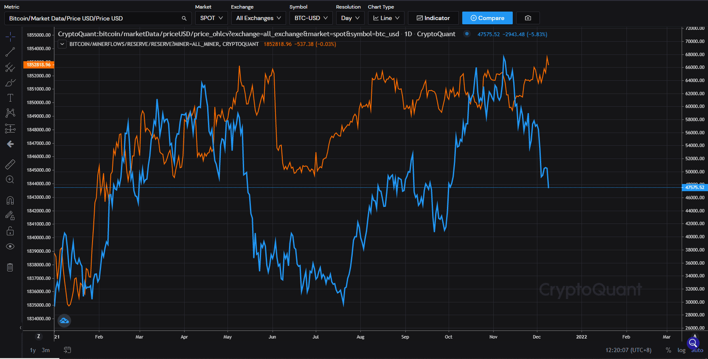This screenshot has width=708, height=359.
Task: Select the trend line drawing tool
Action: [10, 52]
